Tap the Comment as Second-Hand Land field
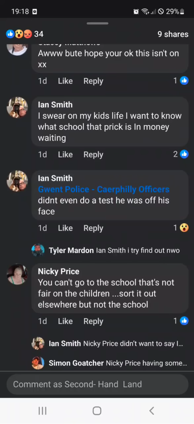This screenshot has height=424, width=194. [x=97, y=384]
